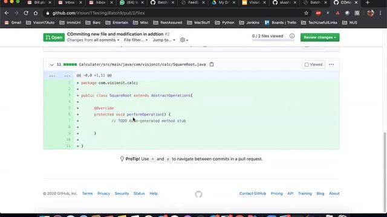Image resolution: width=387 pixels, height=217 pixels.
Task: Open the Security footer link
Action: point(122,193)
